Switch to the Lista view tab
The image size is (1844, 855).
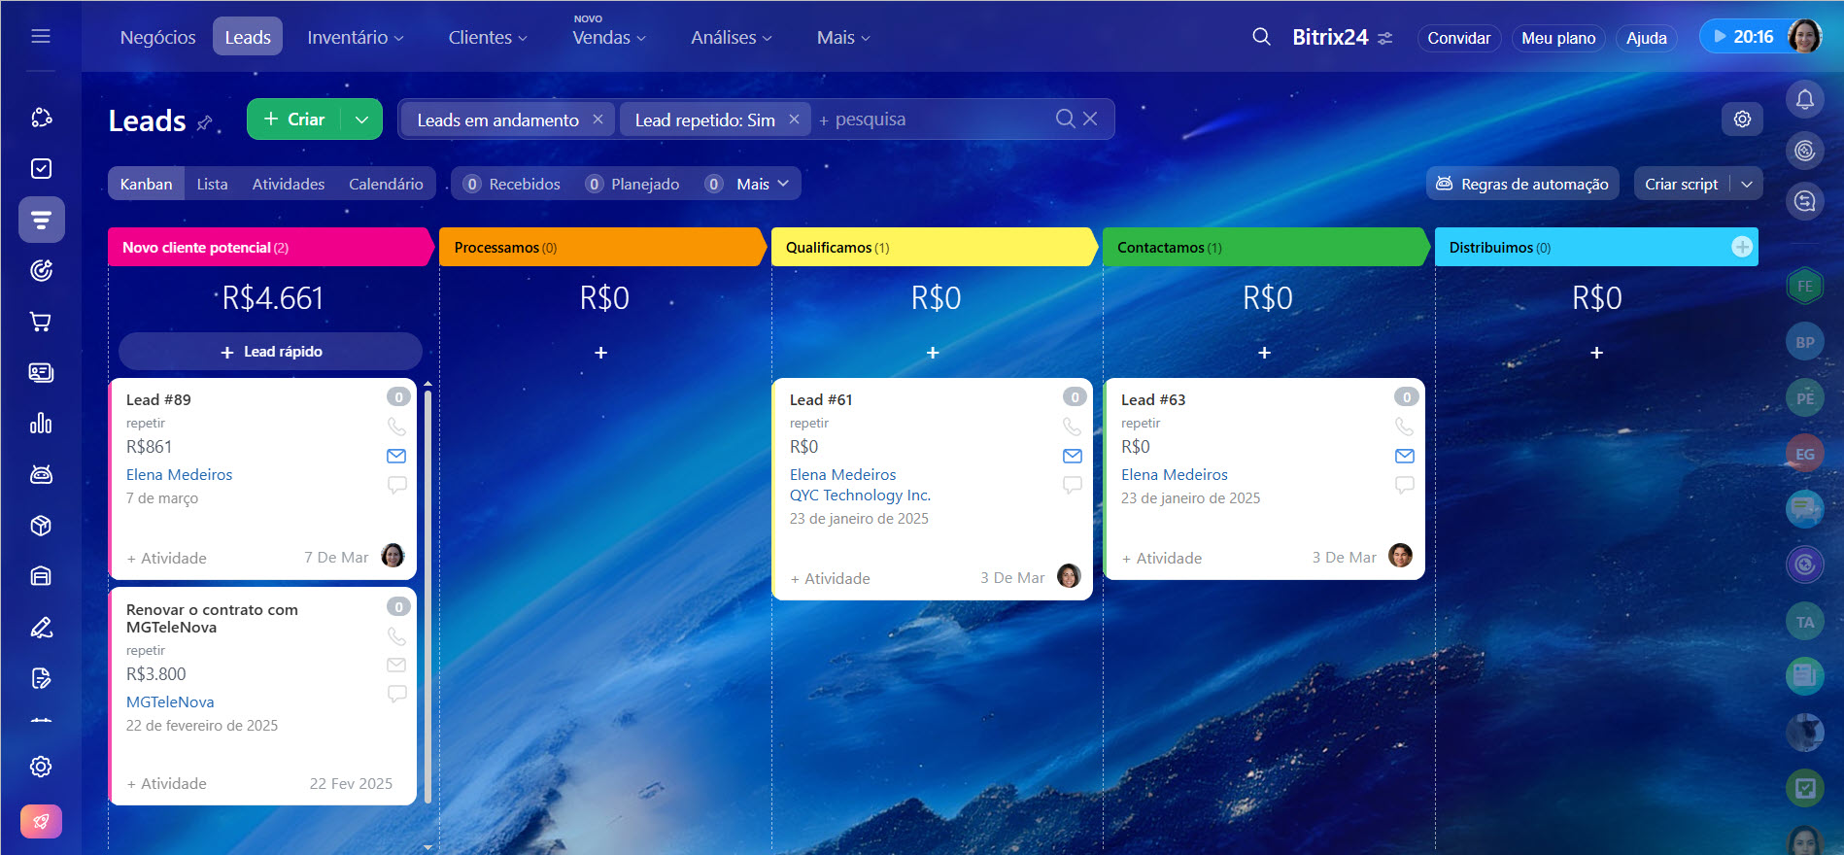click(x=212, y=184)
